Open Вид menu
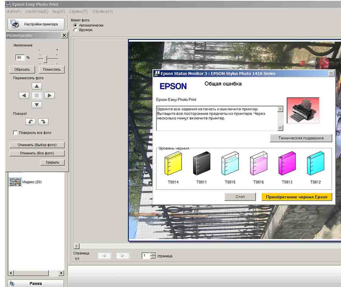Image resolution: width=341 pixels, height=287 pixels. coord(59,12)
